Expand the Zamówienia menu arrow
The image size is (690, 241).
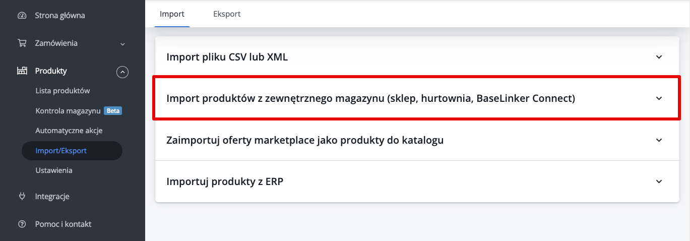122,44
